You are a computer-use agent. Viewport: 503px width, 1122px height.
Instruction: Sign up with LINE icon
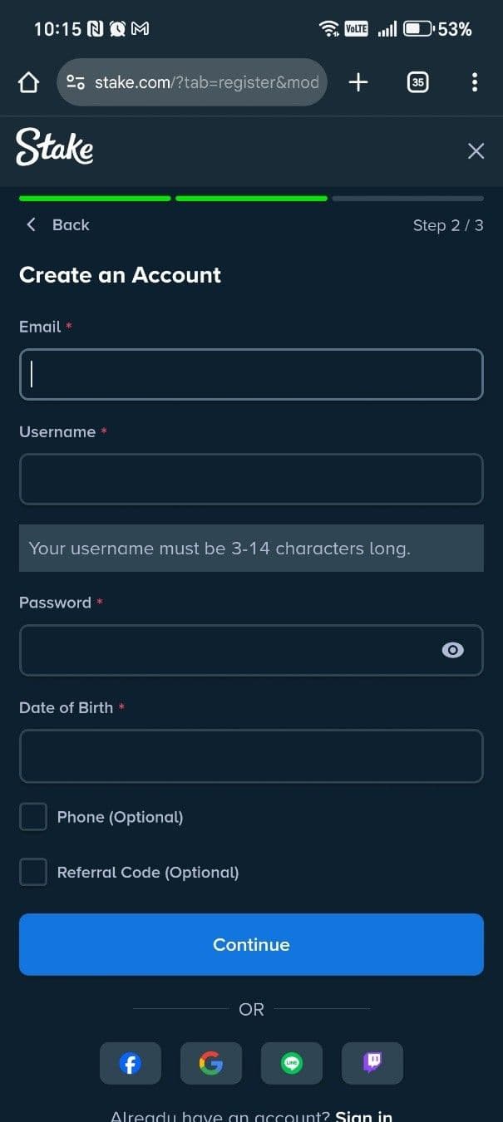[x=292, y=1063]
